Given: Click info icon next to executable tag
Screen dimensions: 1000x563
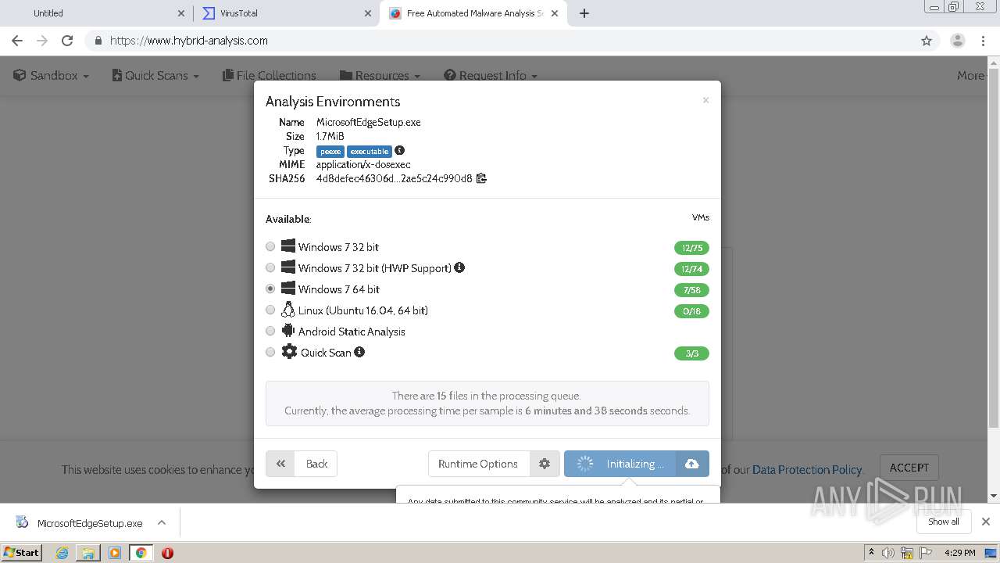Looking at the screenshot, I should (399, 150).
